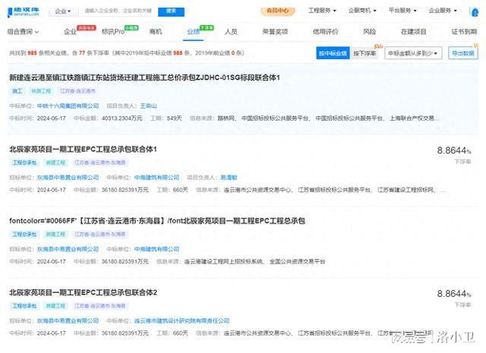This screenshot has width=486, height=353.
Task: Click the 施工 tag on first project
Action: pos(17,91)
